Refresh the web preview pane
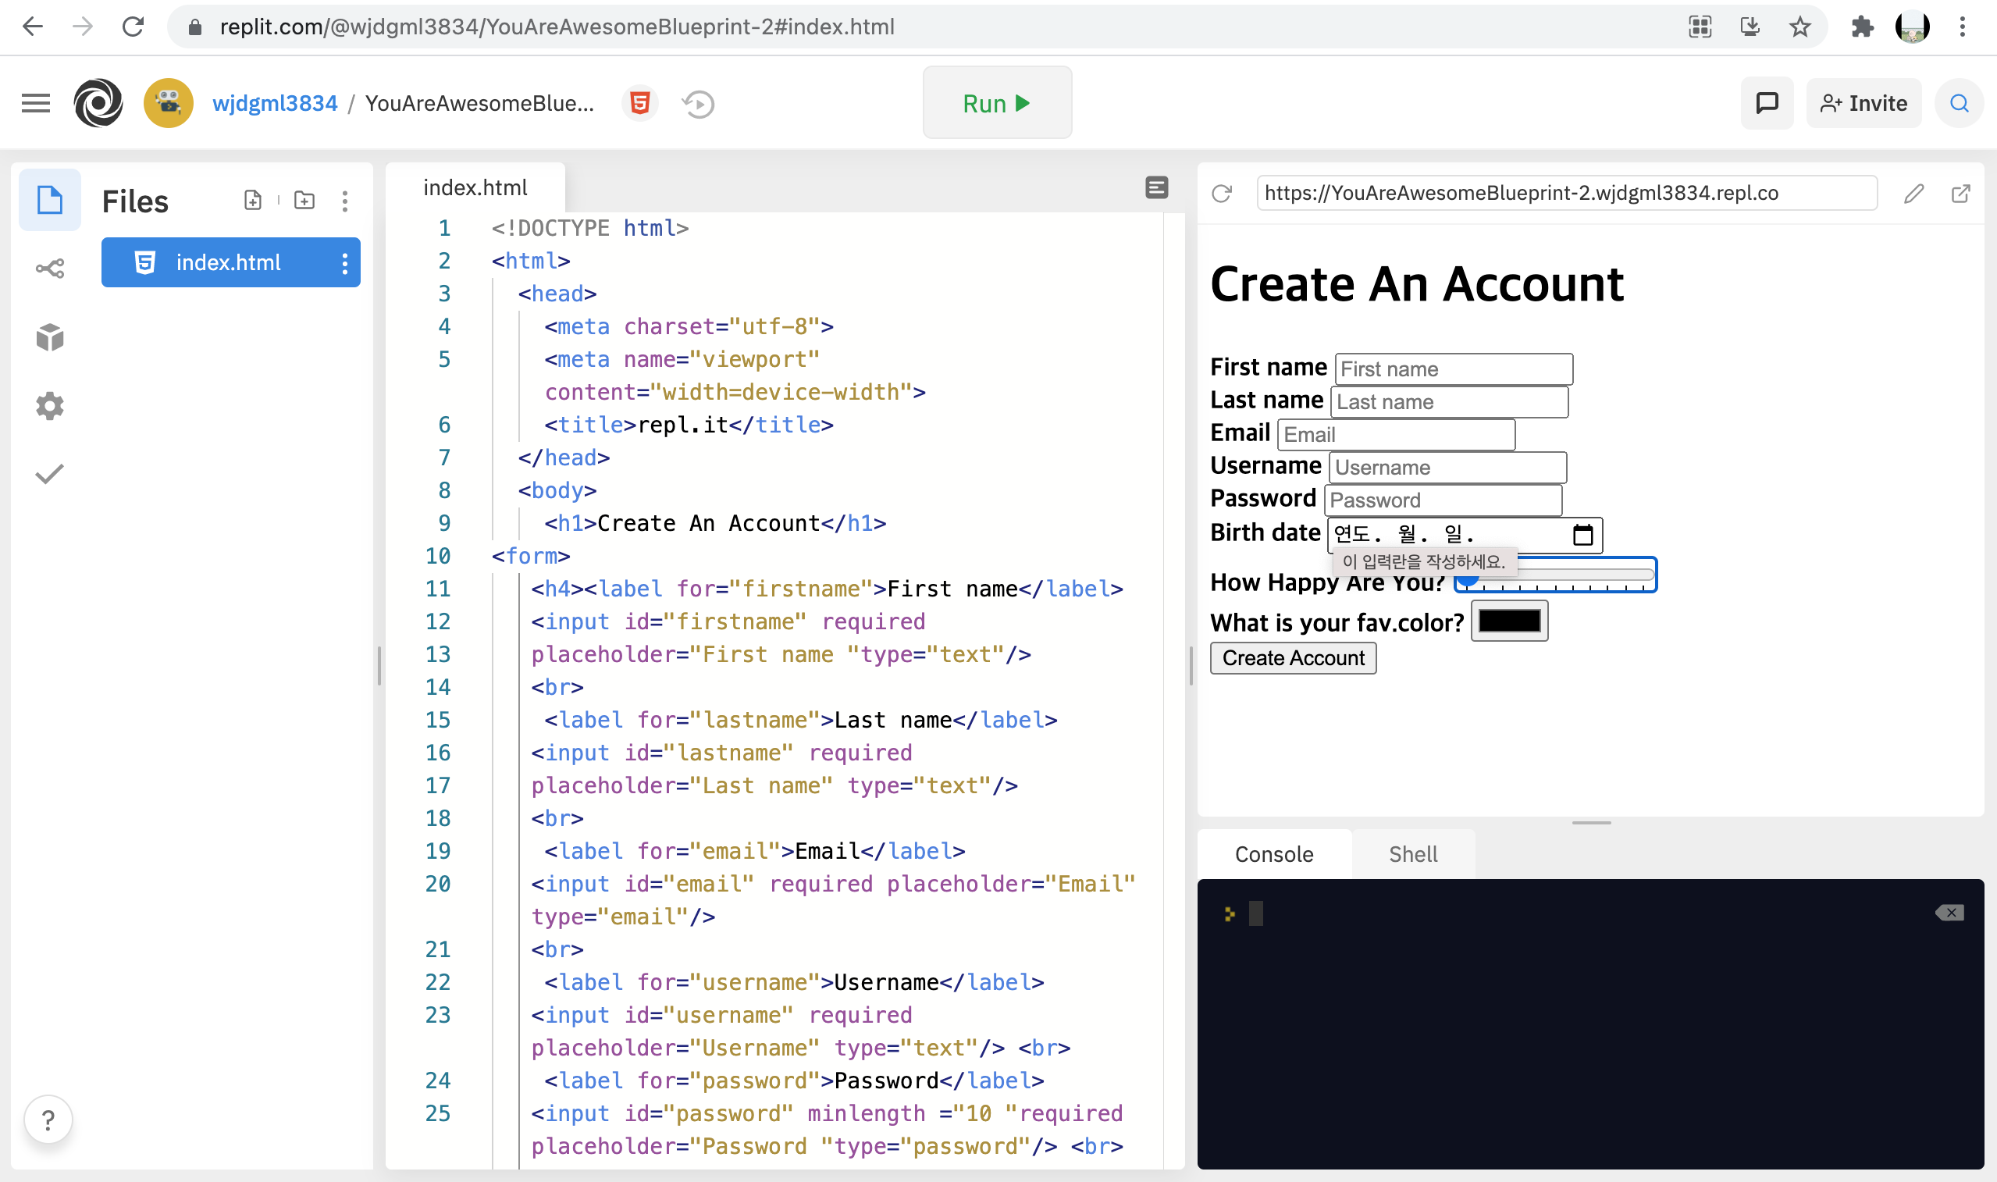The image size is (1997, 1182). point(1222,194)
